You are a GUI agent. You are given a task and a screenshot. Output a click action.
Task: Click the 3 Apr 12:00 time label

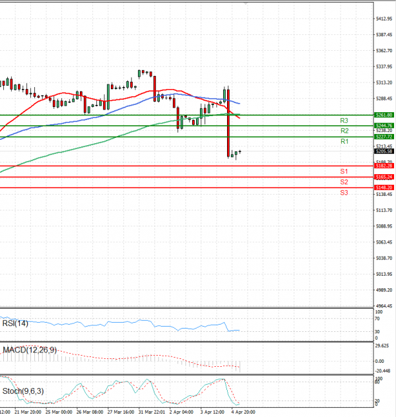(x=213, y=412)
